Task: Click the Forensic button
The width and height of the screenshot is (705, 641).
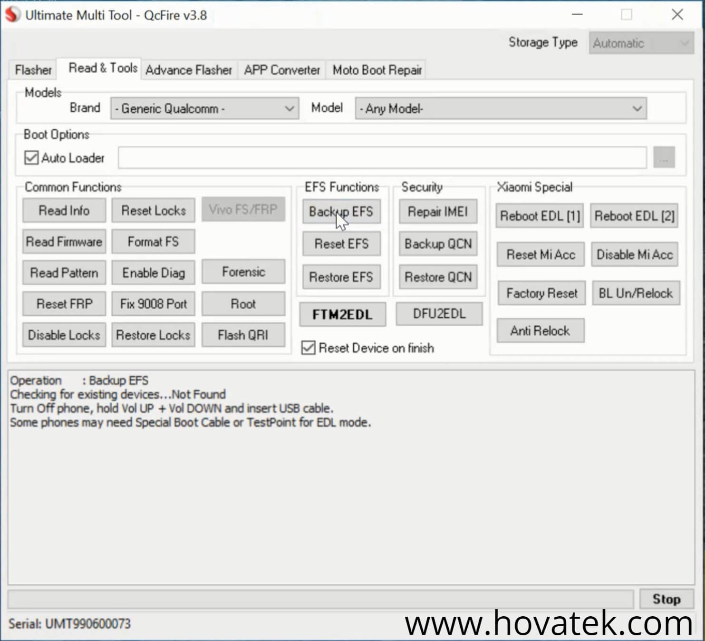Action: [243, 272]
